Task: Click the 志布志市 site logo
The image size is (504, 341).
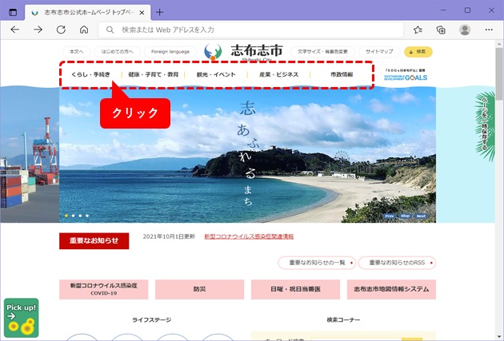Action: pyautogui.click(x=243, y=51)
